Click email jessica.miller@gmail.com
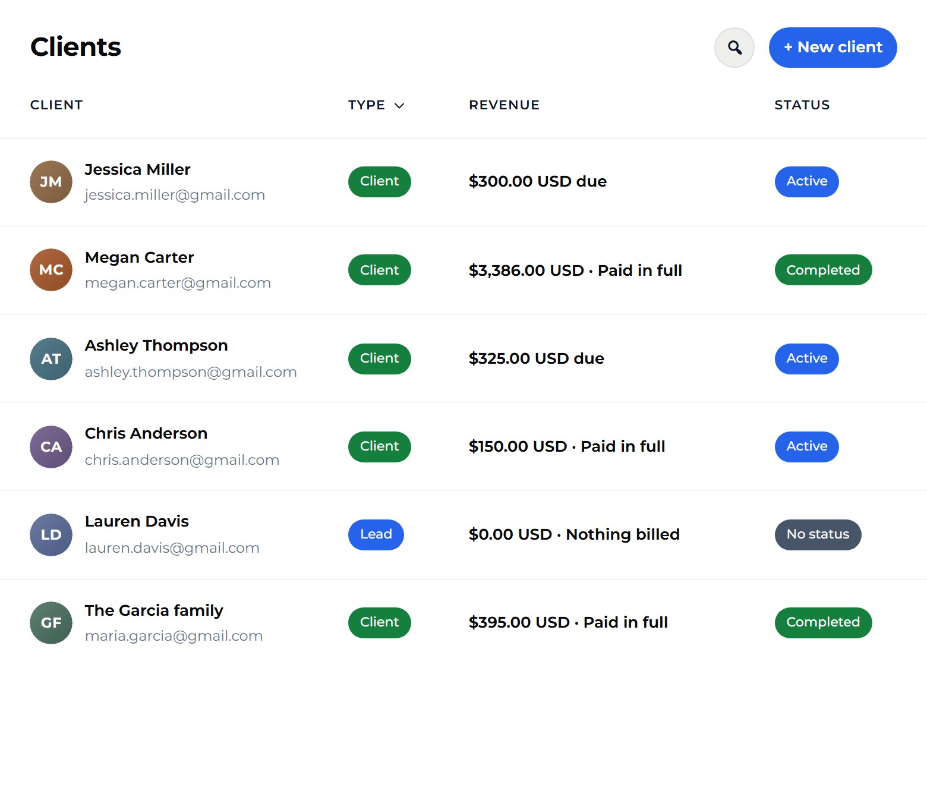 tap(175, 195)
